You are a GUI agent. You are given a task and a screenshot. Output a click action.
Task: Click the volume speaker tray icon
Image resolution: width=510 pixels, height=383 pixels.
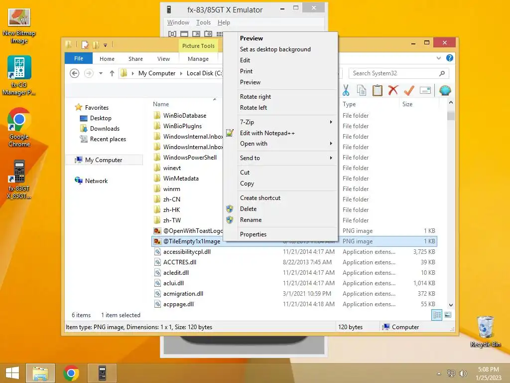tap(463, 373)
